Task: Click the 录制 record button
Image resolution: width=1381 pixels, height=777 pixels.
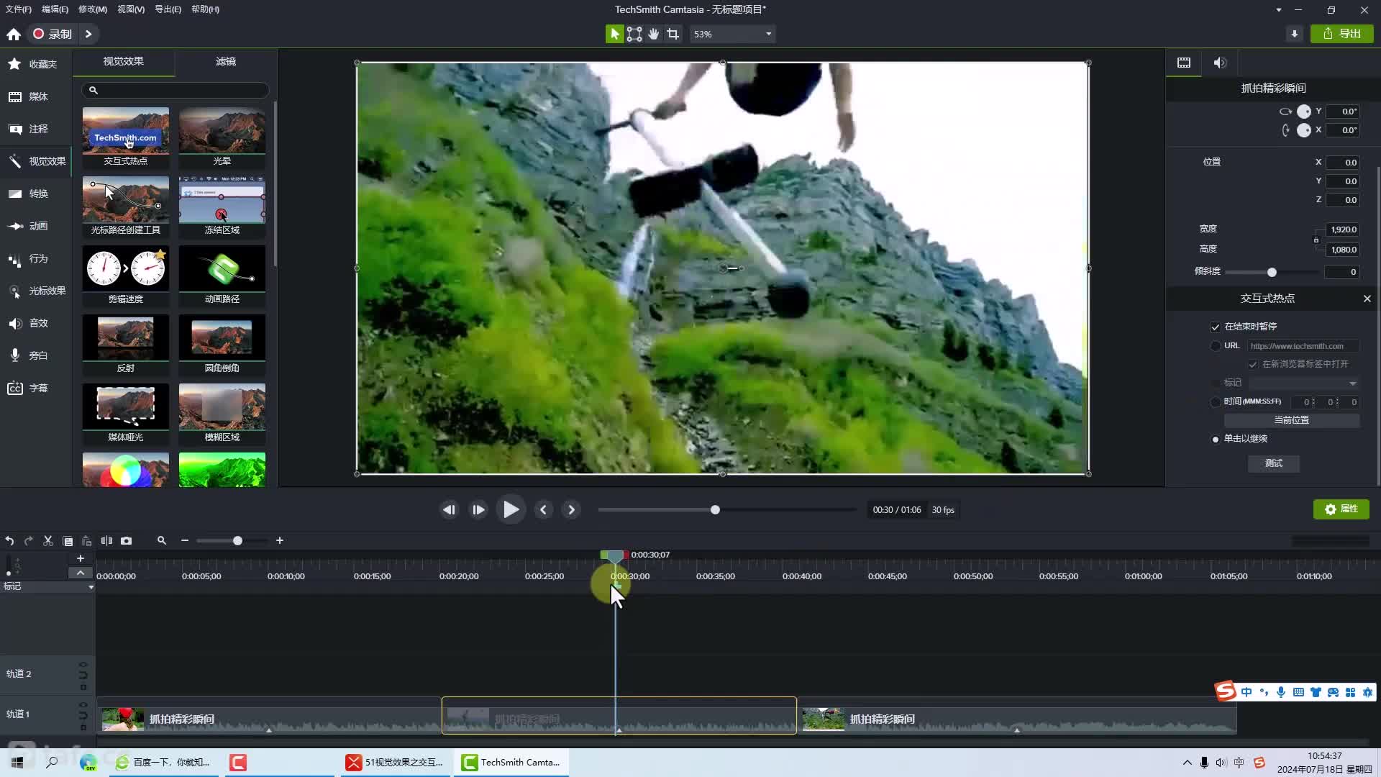Action: click(53, 34)
